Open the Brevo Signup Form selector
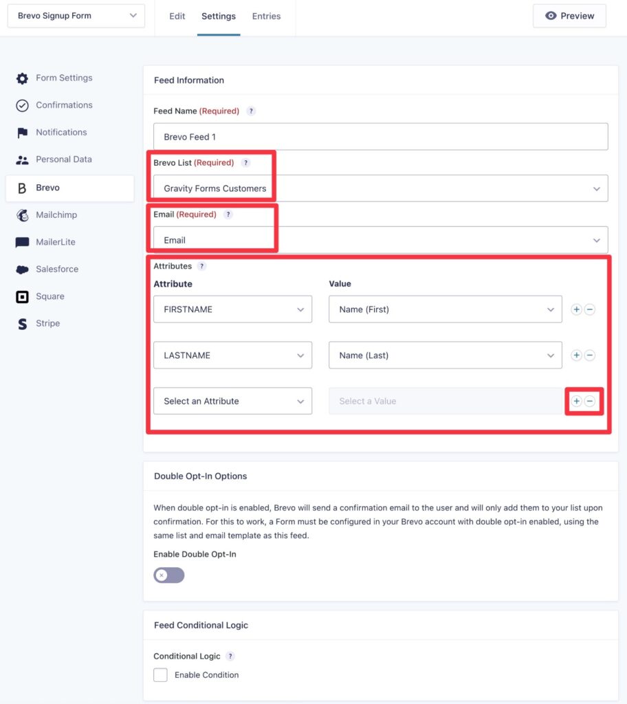Viewport: 627px width, 704px height. click(76, 15)
